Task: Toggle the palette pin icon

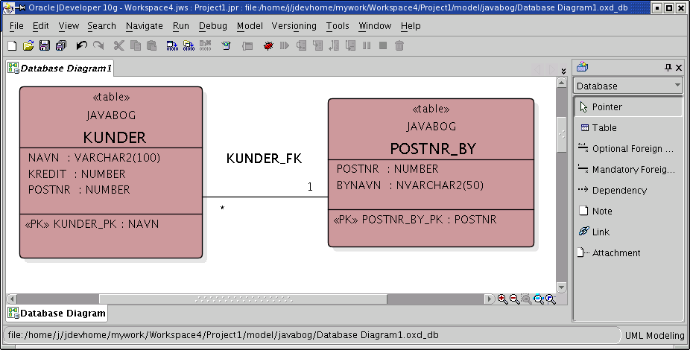Action: 668,68
